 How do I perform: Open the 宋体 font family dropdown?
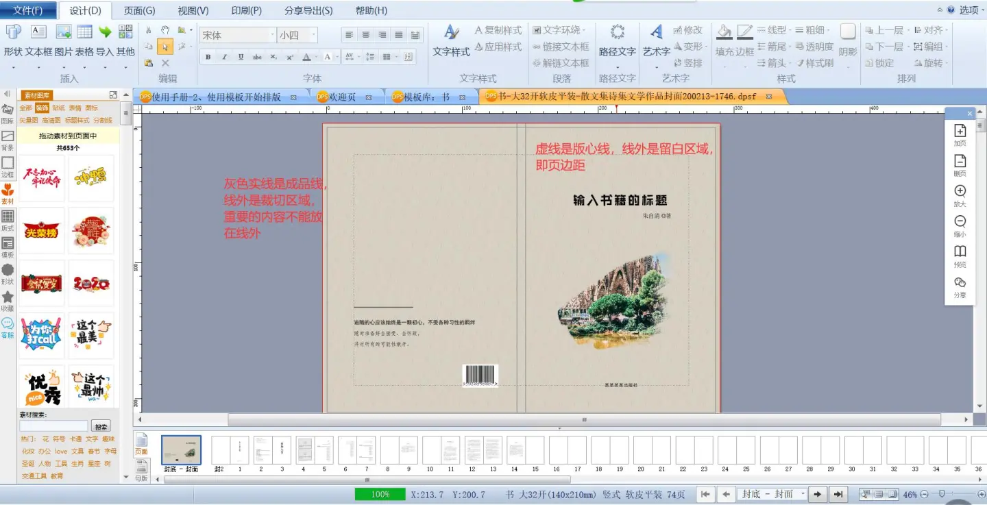(271, 35)
